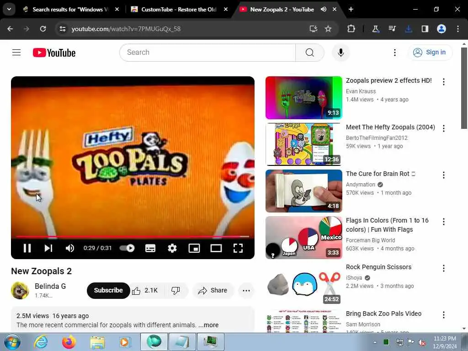Switch to CustomTube browser tab
468x351 pixels.
[179, 10]
